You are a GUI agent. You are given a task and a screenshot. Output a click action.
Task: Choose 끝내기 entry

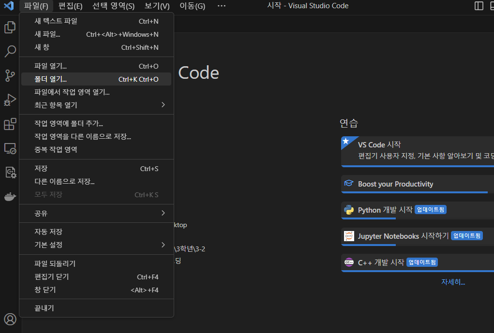[96, 308]
